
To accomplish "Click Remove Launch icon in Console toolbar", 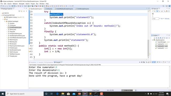I will tap(142, 62).
